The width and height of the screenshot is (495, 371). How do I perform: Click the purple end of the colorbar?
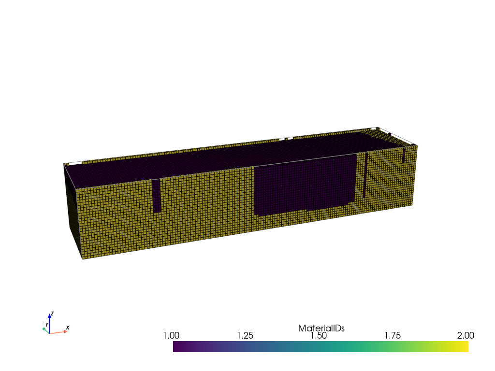[176, 347]
